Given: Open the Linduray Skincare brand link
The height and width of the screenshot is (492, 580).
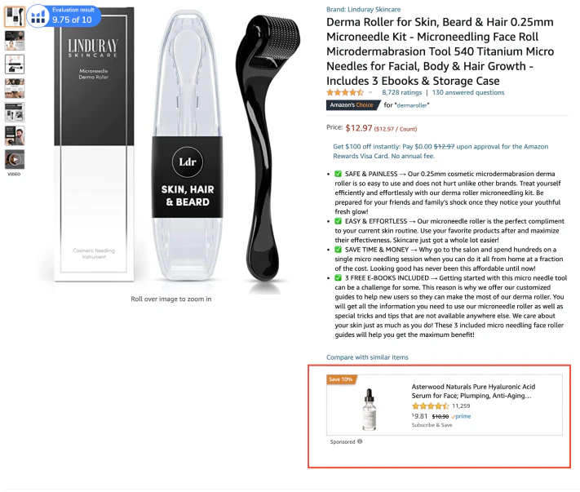Looking at the screenshot, I should (363, 9).
